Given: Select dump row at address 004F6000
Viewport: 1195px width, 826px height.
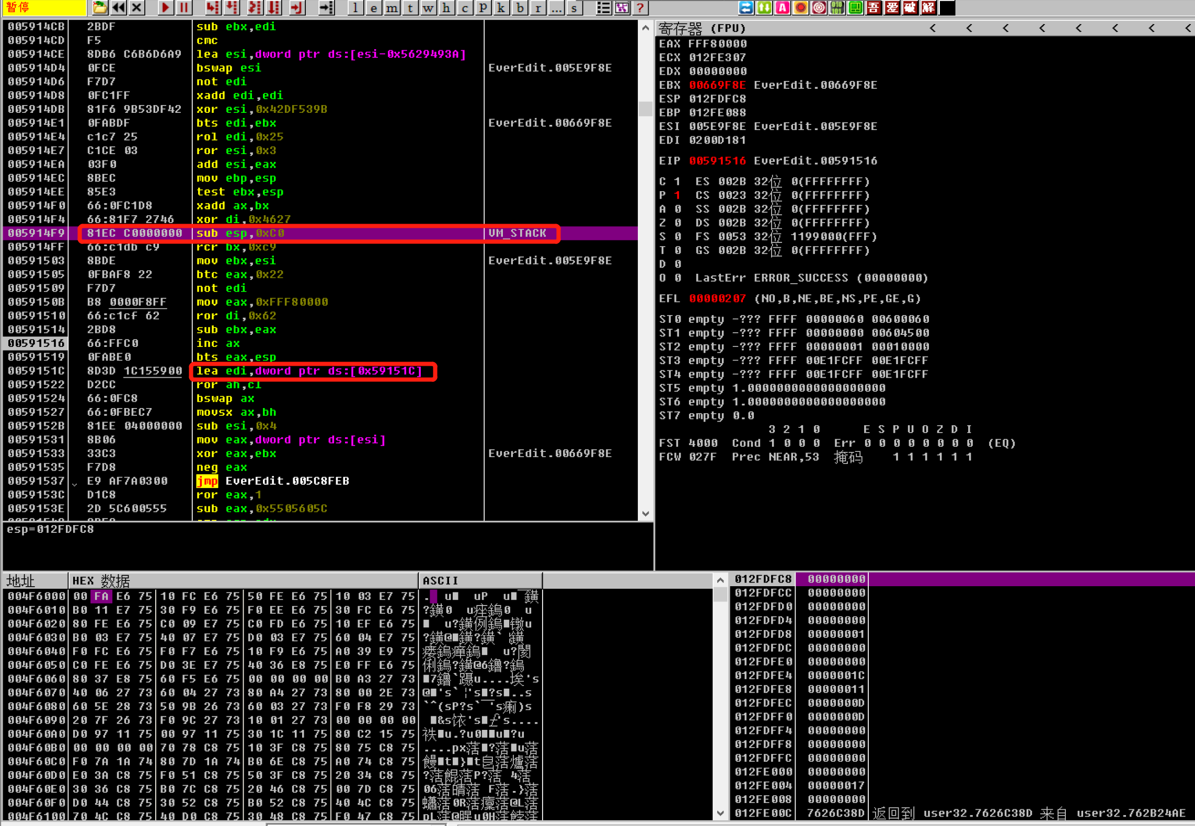Looking at the screenshot, I should click(x=272, y=596).
